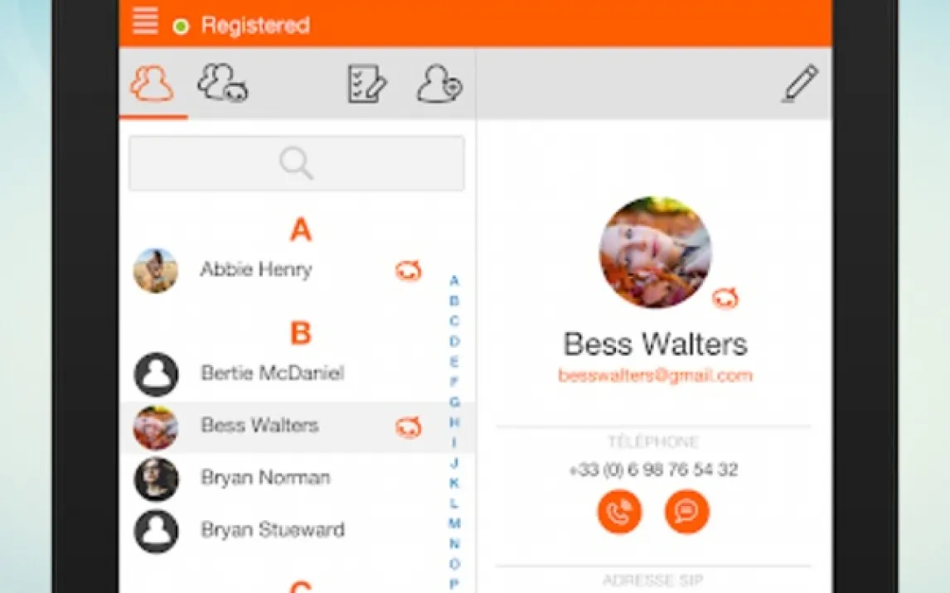Viewport: 950px width, 593px height.
Task: Select Bryan Norman from contacts
Action: (265, 478)
